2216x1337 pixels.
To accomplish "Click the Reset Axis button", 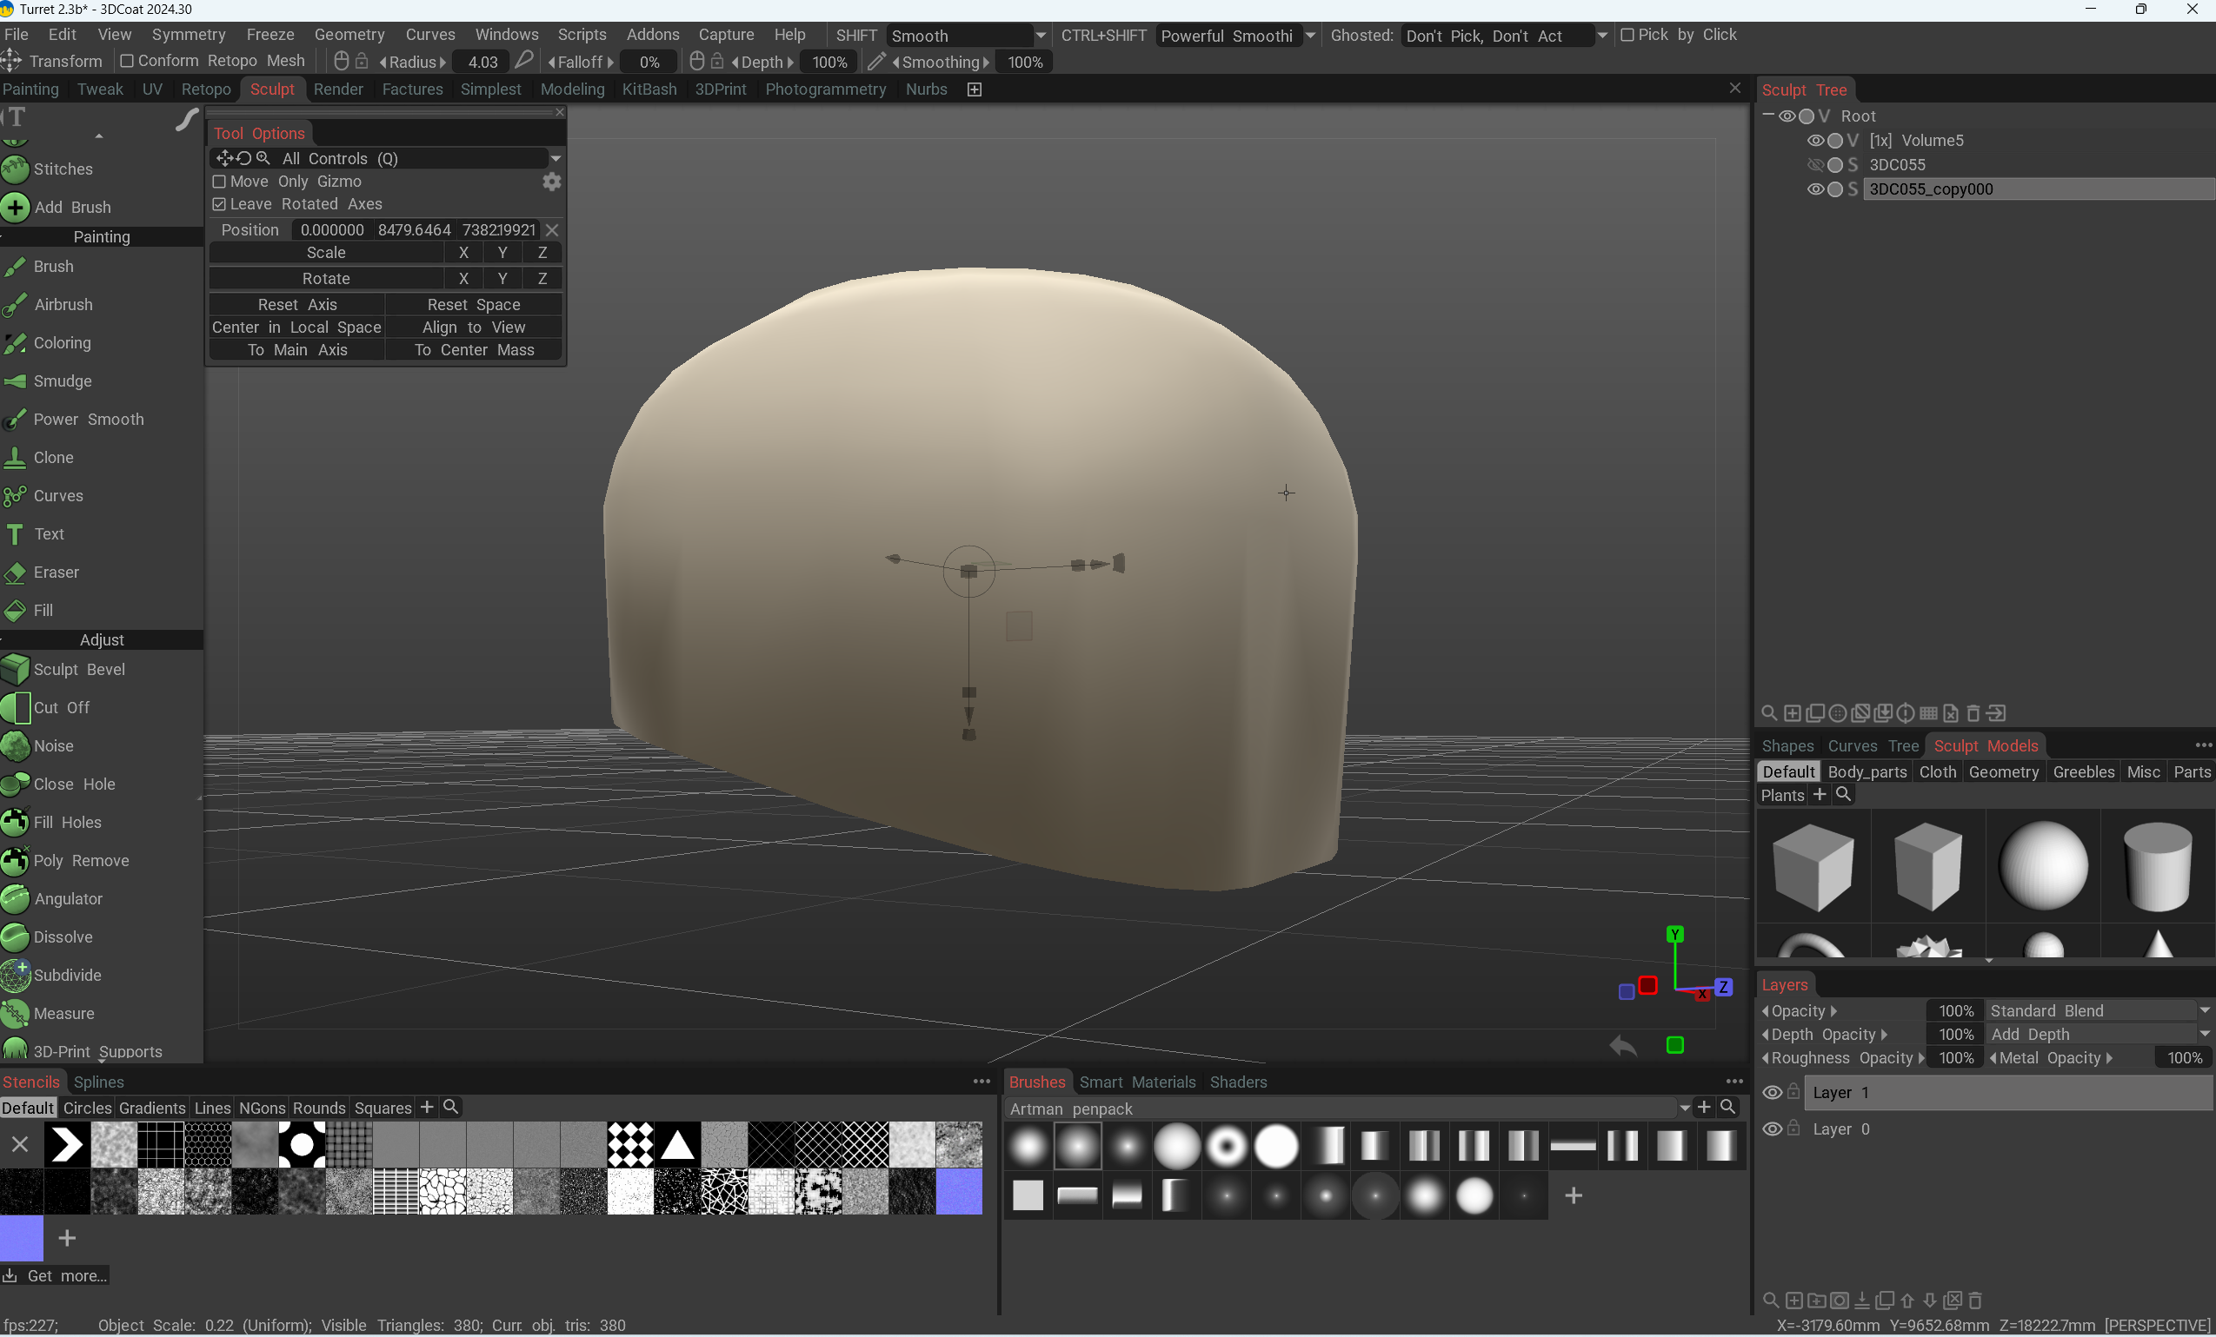I will click(x=296, y=305).
